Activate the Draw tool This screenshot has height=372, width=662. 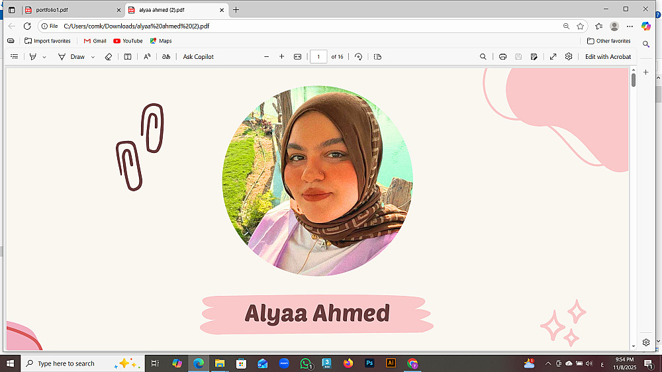tap(71, 56)
